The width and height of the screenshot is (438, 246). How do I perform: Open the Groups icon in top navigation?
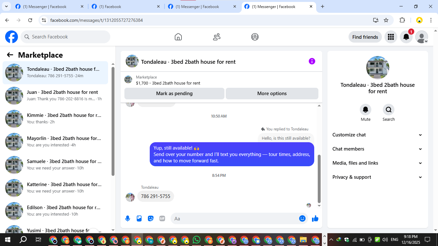tap(255, 37)
